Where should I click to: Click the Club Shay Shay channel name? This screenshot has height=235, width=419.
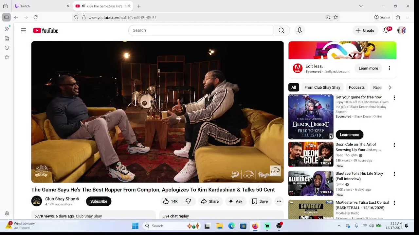pos(60,199)
